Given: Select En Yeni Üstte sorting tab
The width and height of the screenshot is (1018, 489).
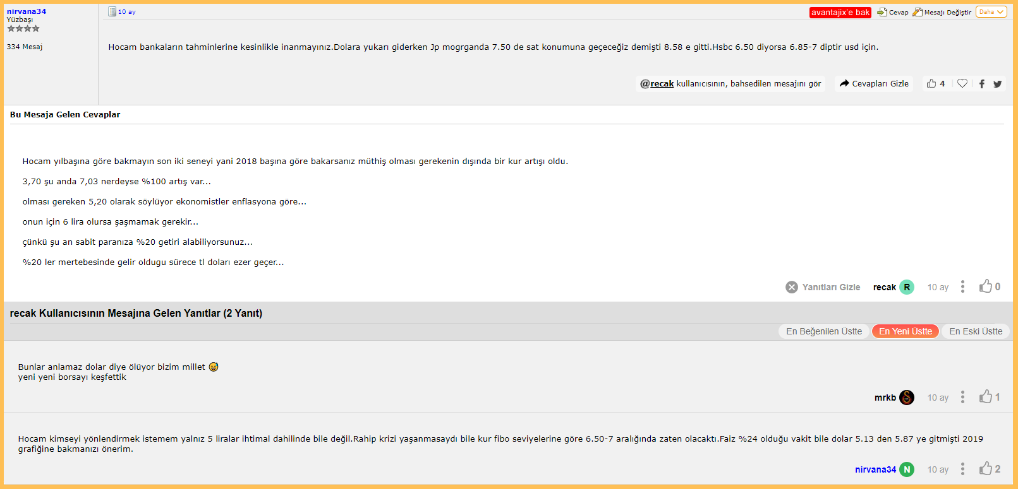Looking at the screenshot, I should coord(906,331).
